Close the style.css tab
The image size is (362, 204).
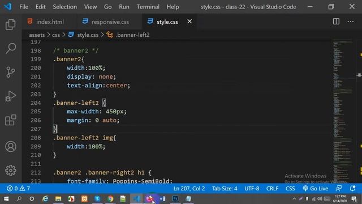click(189, 22)
